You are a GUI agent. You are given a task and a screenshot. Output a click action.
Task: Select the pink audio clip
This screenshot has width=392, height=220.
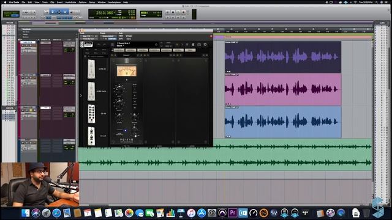point(283,89)
